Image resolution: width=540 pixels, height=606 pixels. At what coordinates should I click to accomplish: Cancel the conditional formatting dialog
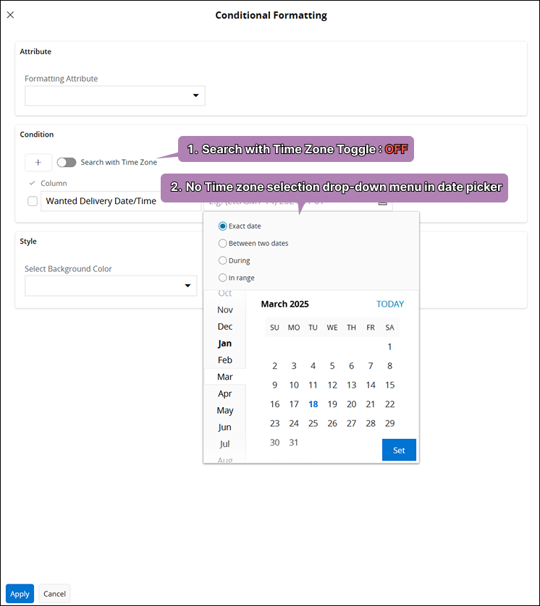pyautogui.click(x=54, y=594)
